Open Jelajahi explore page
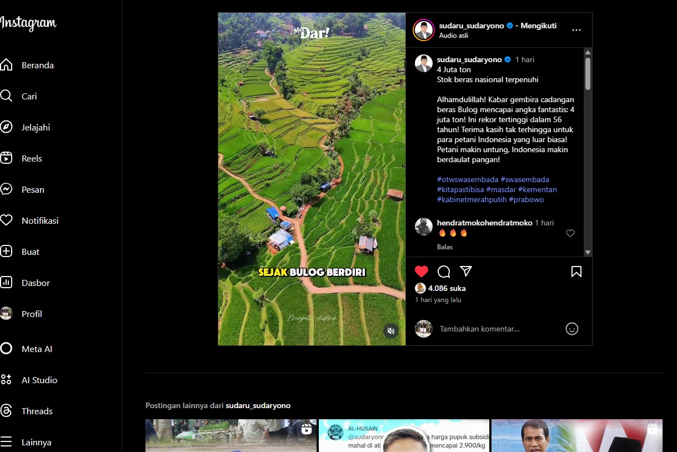Viewport: 677px width, 452px height. click(36, 127)
